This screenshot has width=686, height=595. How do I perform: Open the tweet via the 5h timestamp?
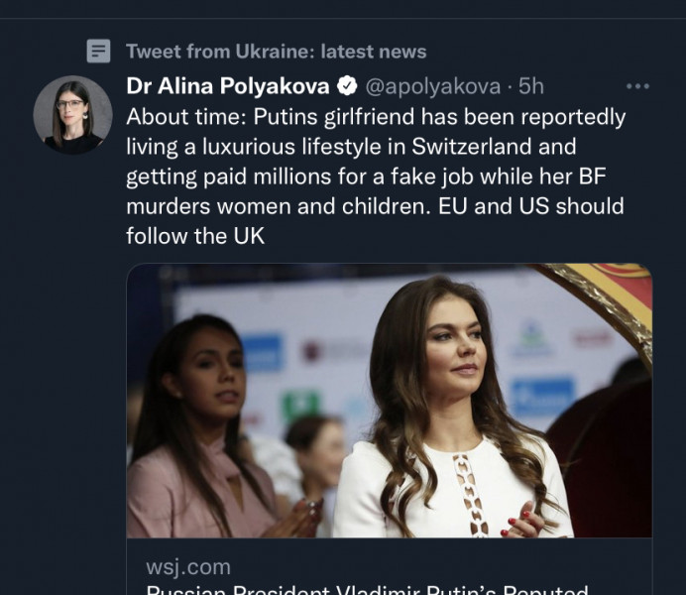click(x=532, y=86)
